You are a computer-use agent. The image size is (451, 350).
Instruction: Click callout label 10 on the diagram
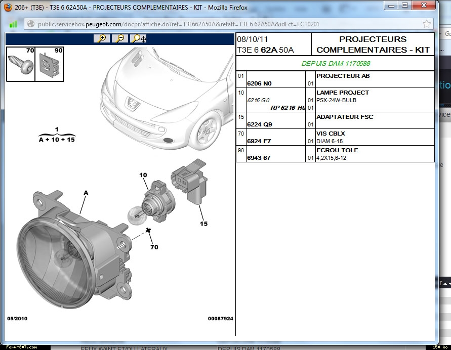point(143,175)
